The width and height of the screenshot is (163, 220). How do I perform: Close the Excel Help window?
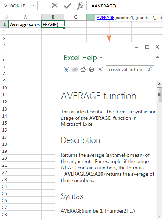157,47
